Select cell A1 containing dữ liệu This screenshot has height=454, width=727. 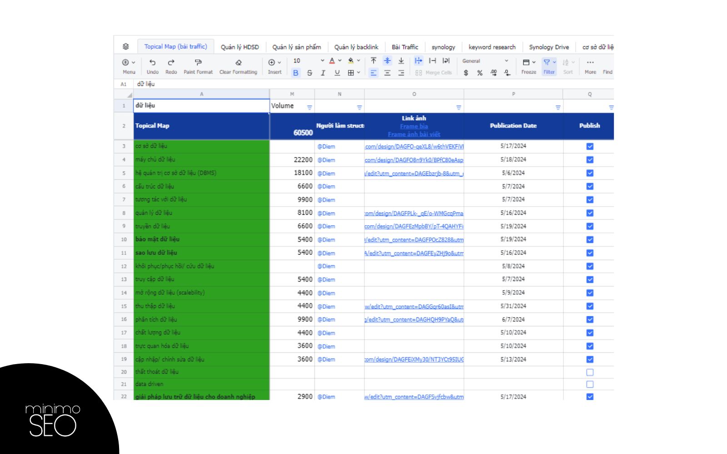coord(201,105)
